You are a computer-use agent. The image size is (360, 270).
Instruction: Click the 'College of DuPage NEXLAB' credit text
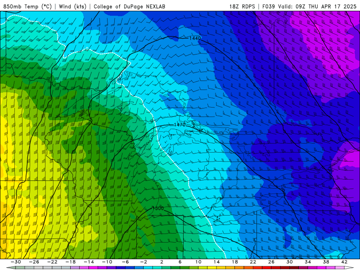(129, 6)
